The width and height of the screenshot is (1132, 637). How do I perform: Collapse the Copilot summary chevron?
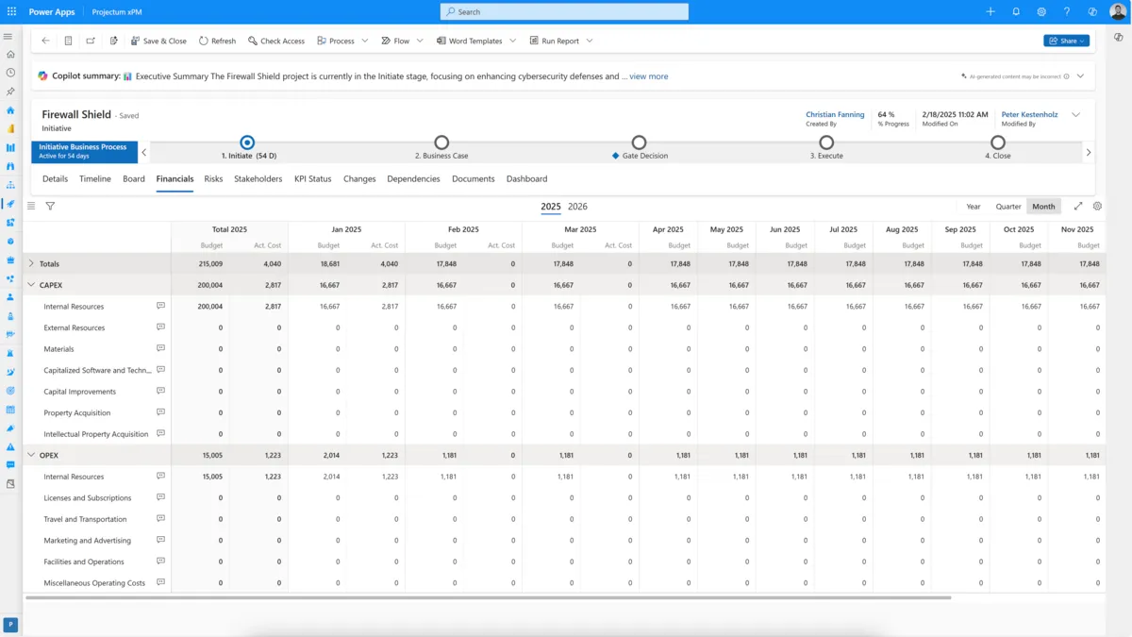tap(1080, 76)
